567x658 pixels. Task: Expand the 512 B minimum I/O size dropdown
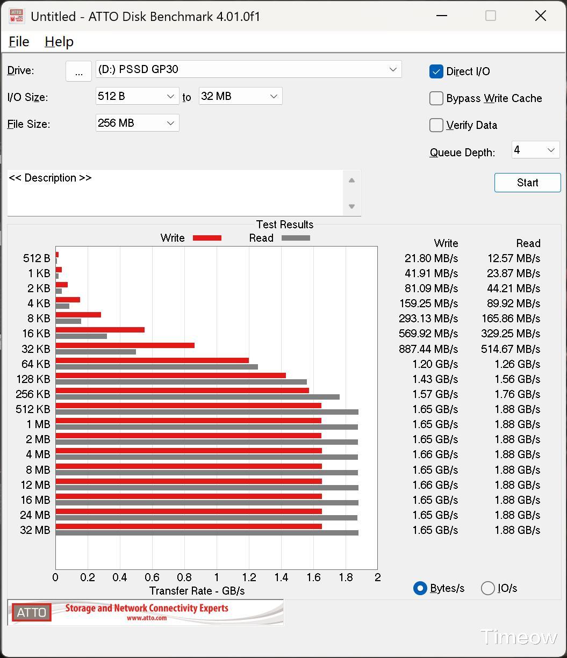pyautogui.click(x=137, y=96)
